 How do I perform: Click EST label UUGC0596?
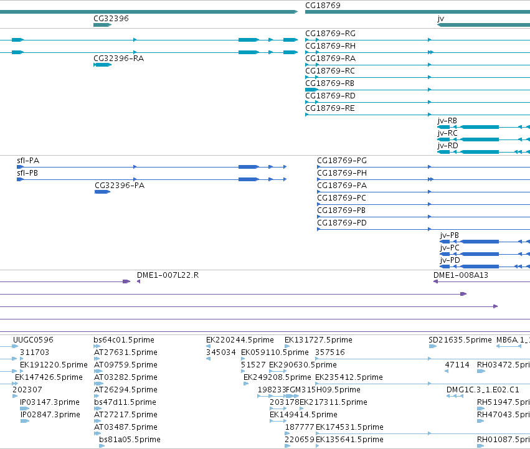coord(33,340)
